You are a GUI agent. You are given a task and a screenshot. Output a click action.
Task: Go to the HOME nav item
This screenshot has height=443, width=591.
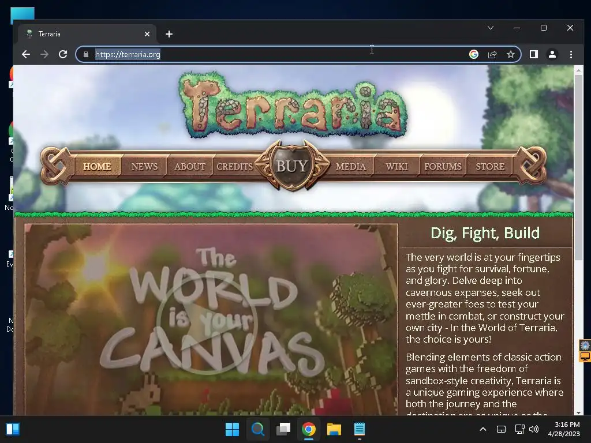pos(97,166)
